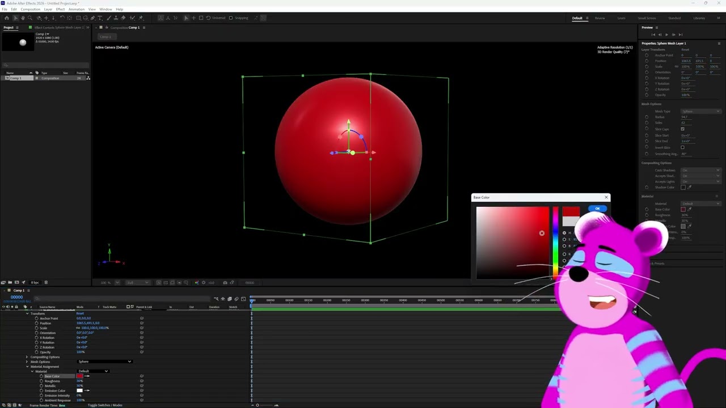Screen dimensions: 726x408
Task: Click Reset in Layer Transform properties
Action: click(685, 49)
